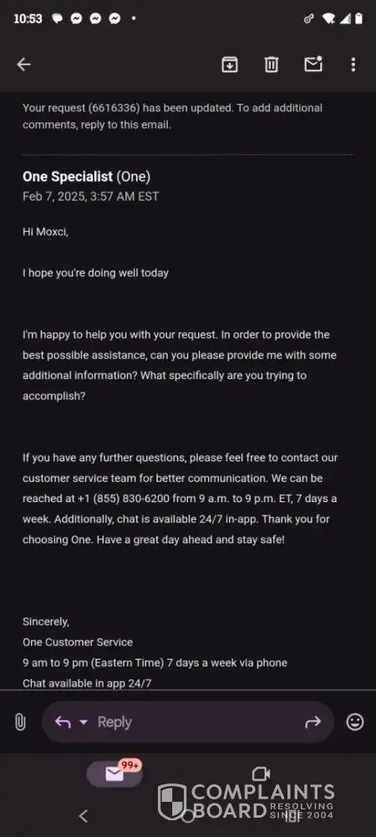376x837 pixels.
Task: Archive this email with the archive icon
Action: point(230,64)
